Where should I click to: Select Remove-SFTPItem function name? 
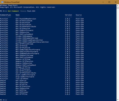[23, 59]
